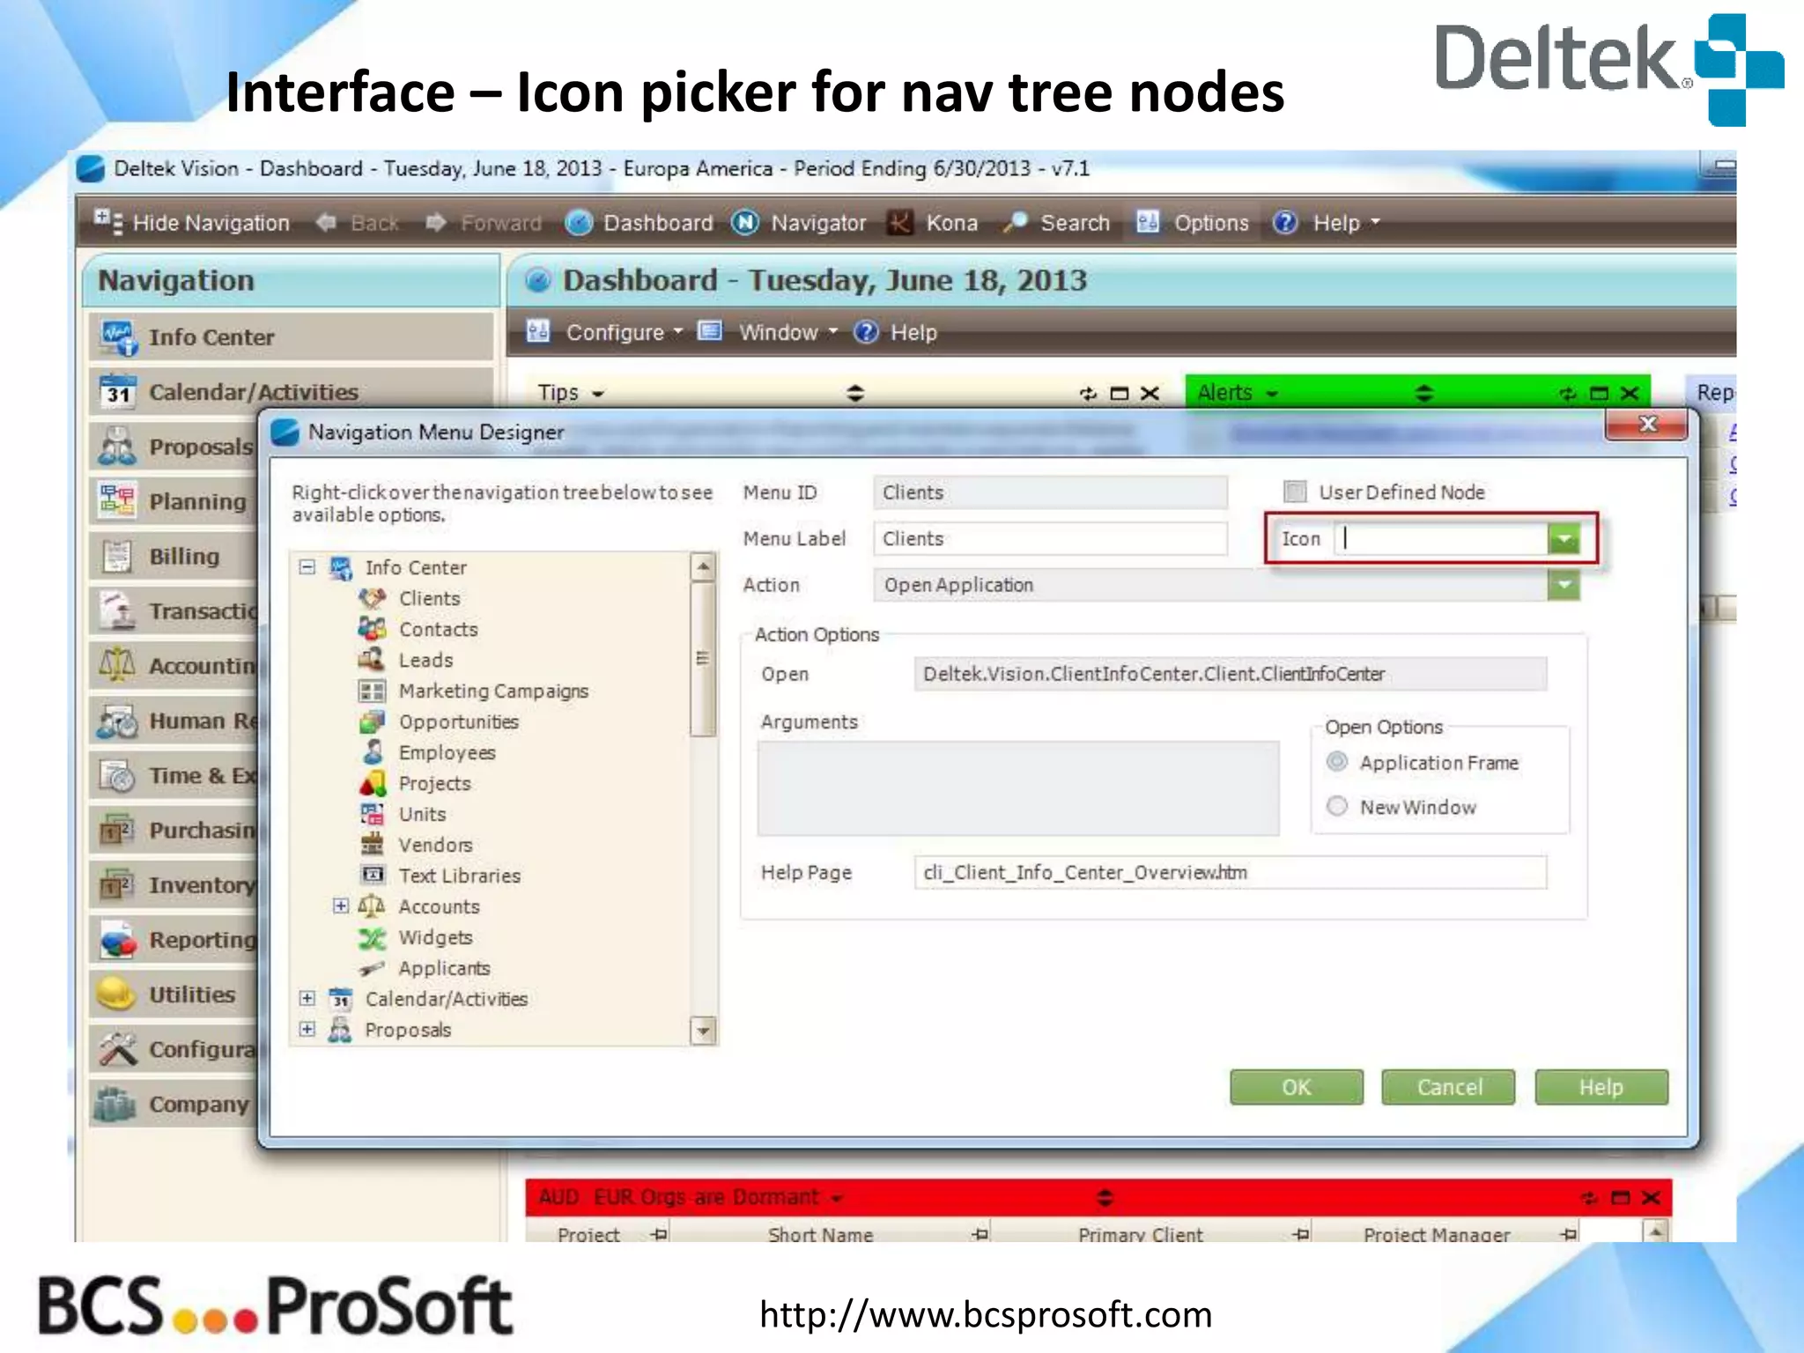Click the Inventory sidebar icon

pyautogui.click(x=117, y=884)
